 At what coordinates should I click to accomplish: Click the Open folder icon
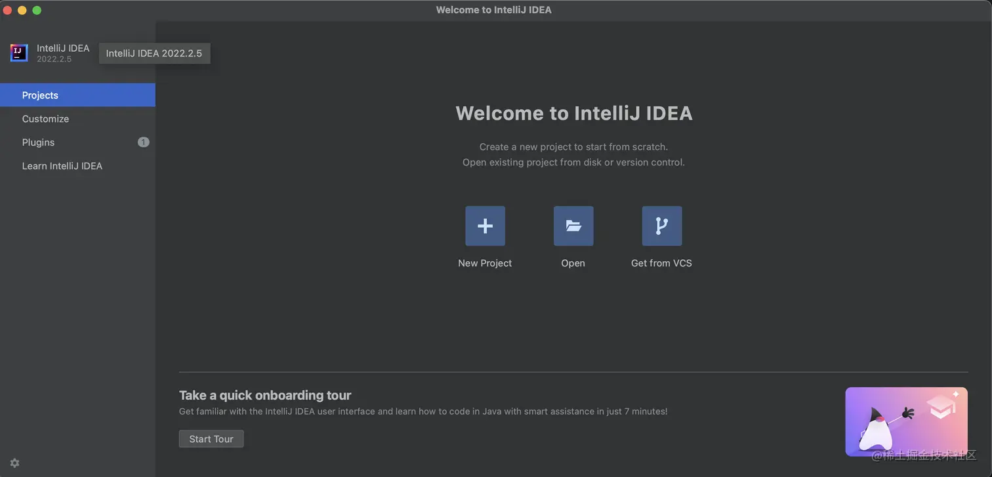[x=573, y=226]
